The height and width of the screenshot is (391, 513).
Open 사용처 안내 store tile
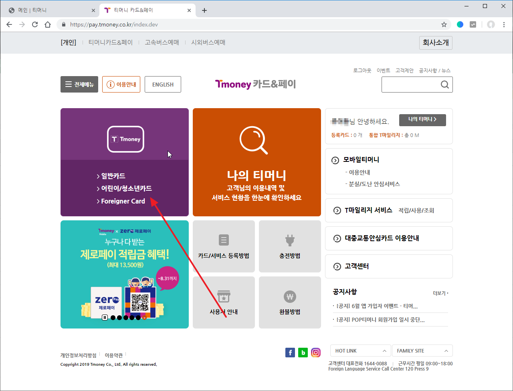click(x=224, y=302)
